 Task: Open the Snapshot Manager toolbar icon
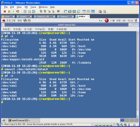[x=34, y=11]
